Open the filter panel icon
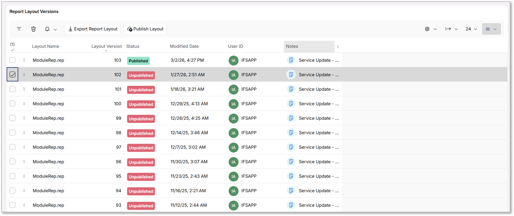Image resolution: width=514 pixels, height=216 pixels. [19, 29]
